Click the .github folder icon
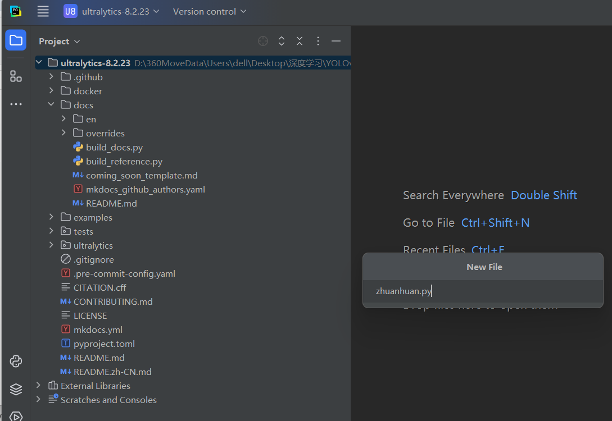 66,76
